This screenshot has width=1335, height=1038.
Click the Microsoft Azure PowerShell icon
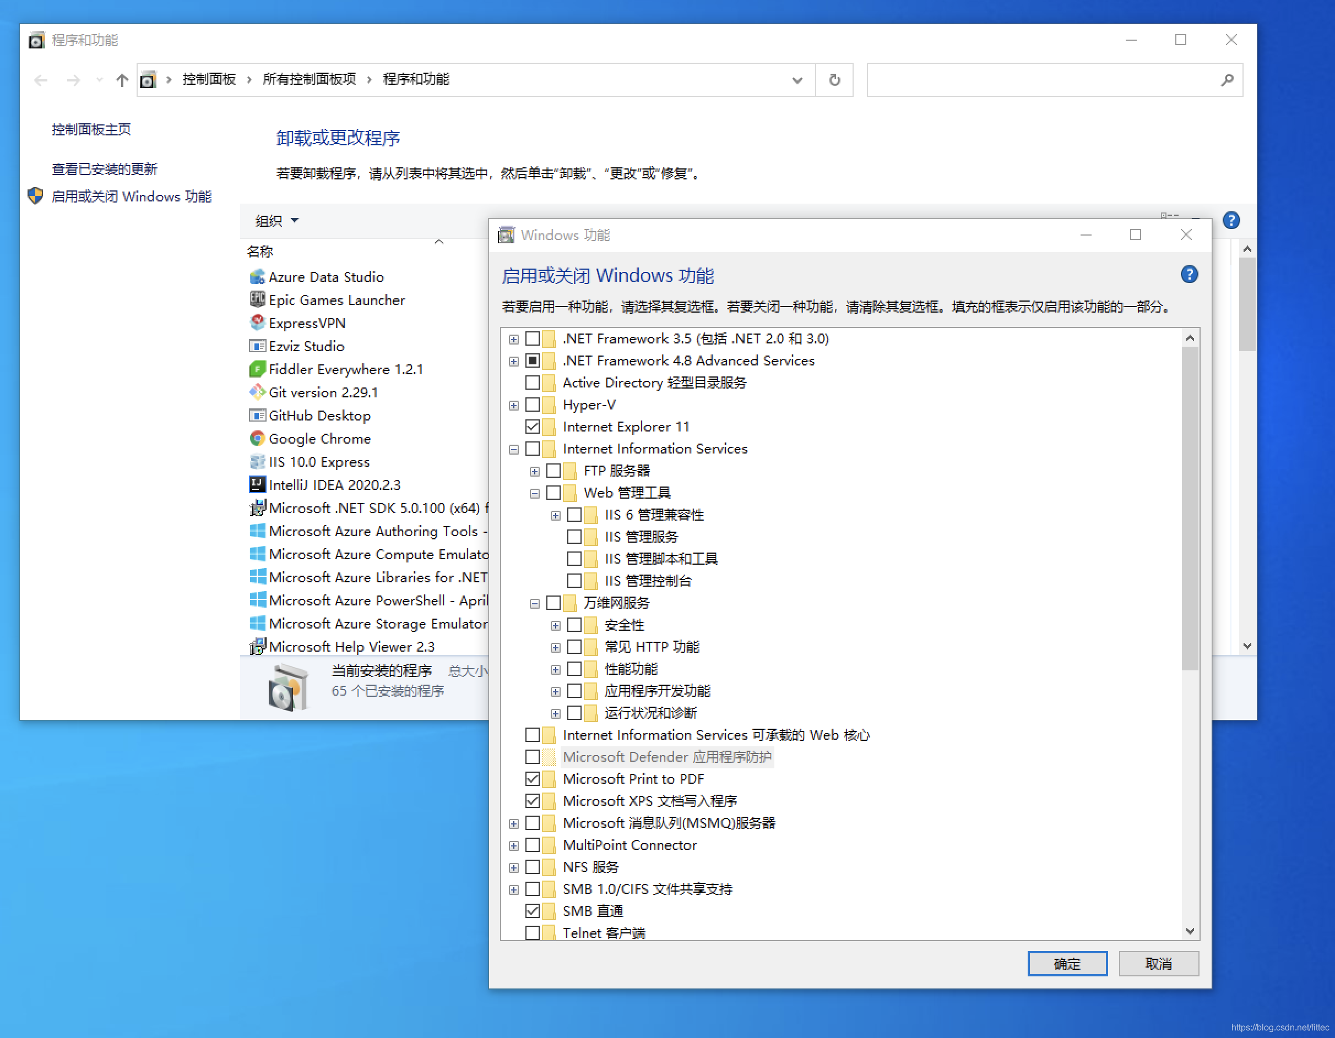pyautogui.click(x=257, y=600)
